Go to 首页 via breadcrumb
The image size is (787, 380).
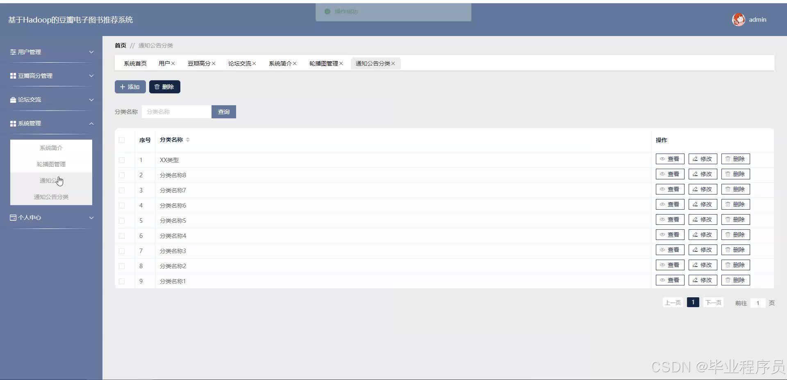tap(121, 45)
